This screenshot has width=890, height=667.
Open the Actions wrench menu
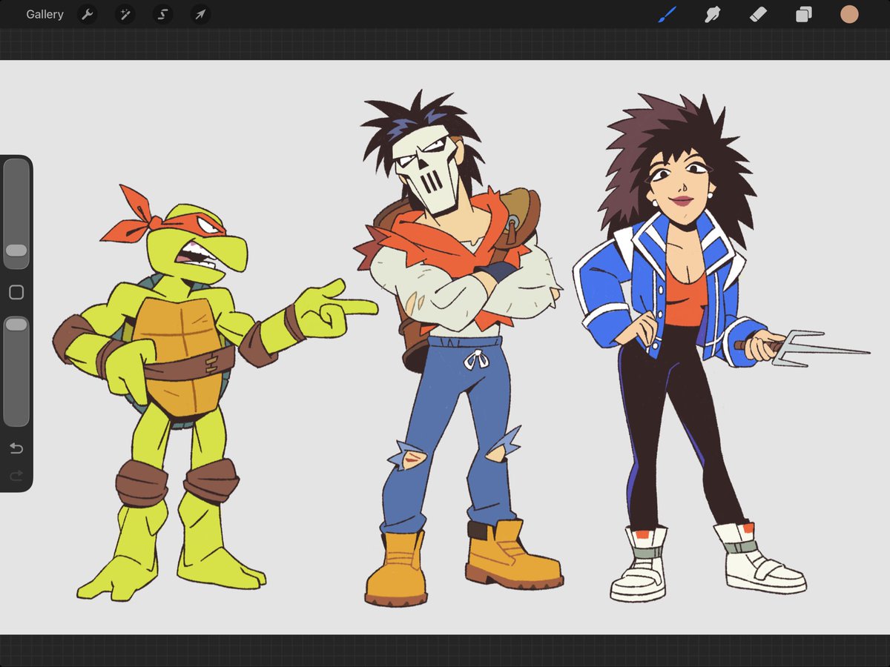(88, 15)
